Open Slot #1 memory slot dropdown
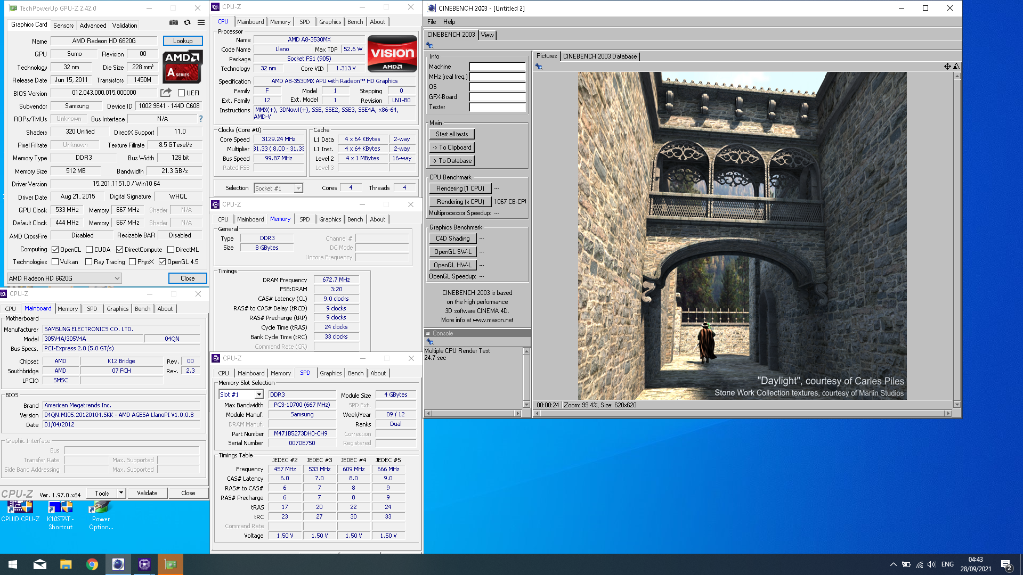Image resolution: width=1023 pixels, height=575 pixels. click(x=241, y=395)
